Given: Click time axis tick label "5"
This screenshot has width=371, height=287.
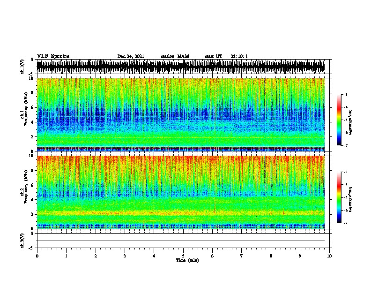Looking at the screenshot, I should pos(183,256).
